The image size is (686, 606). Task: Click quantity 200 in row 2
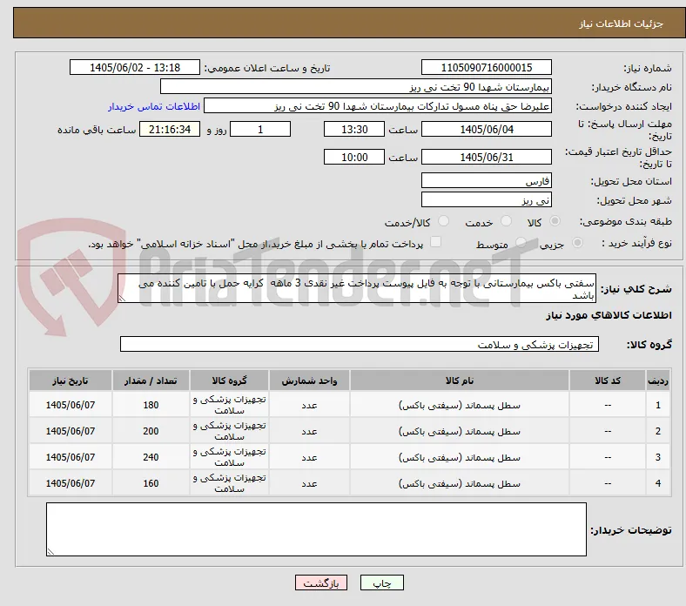click(x=151, y=431)
